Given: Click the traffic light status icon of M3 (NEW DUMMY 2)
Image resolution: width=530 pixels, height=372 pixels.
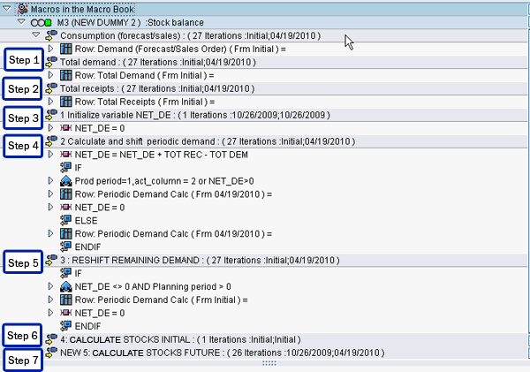Looking at the screenshot, I should 41,23.
